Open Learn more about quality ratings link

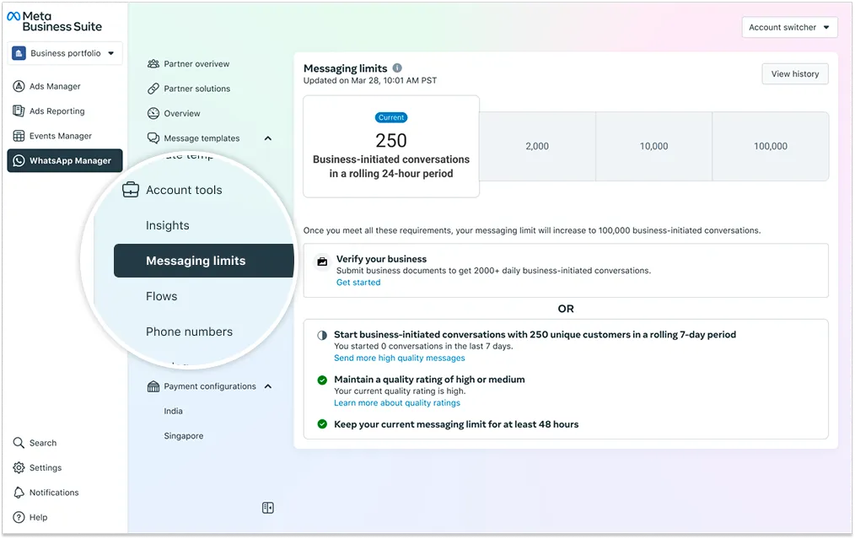click(x=396, y=403)
